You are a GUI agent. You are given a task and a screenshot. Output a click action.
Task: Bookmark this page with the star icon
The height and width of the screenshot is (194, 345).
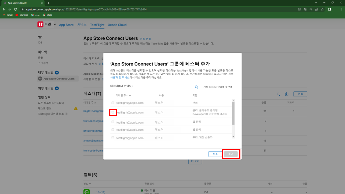[322, 9]
